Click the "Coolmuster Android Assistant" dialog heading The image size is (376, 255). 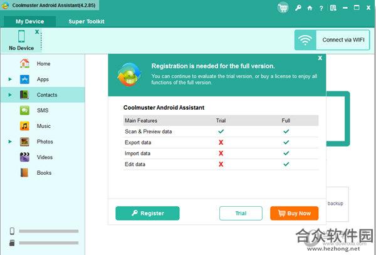pos(164,108)
